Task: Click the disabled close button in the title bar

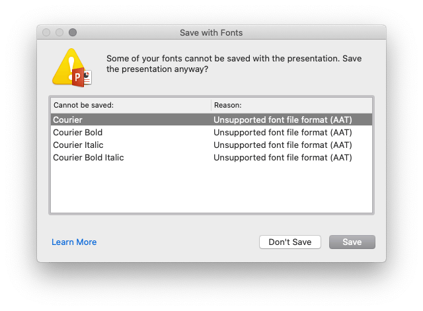Action: (46, 32)
